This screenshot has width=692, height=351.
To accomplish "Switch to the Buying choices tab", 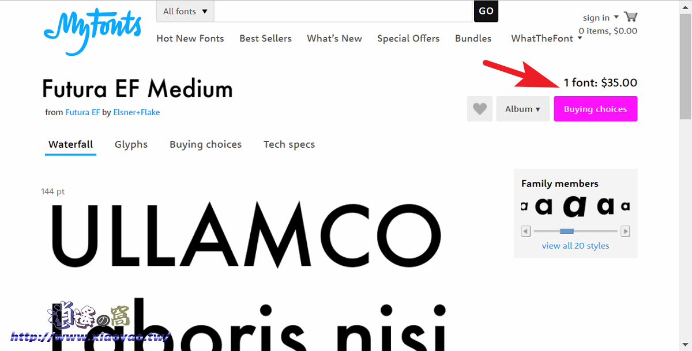I will pyautogui.click(x=206, y=144).
